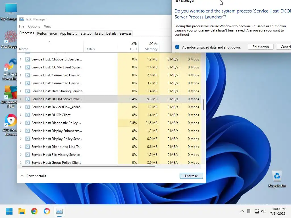Switch to the App history tab

pyautogui.click(x=68, y=33)
